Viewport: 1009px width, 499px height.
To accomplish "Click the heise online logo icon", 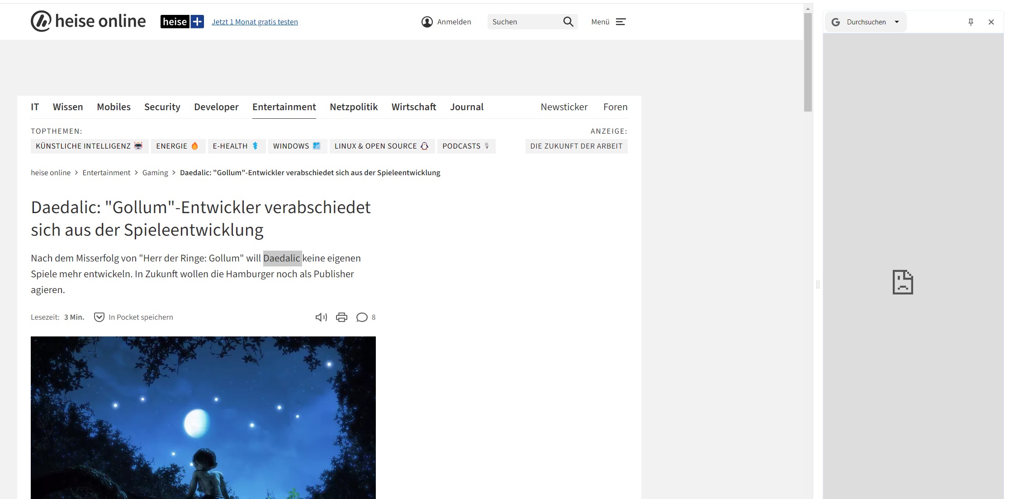I will (x=41, y=21).
